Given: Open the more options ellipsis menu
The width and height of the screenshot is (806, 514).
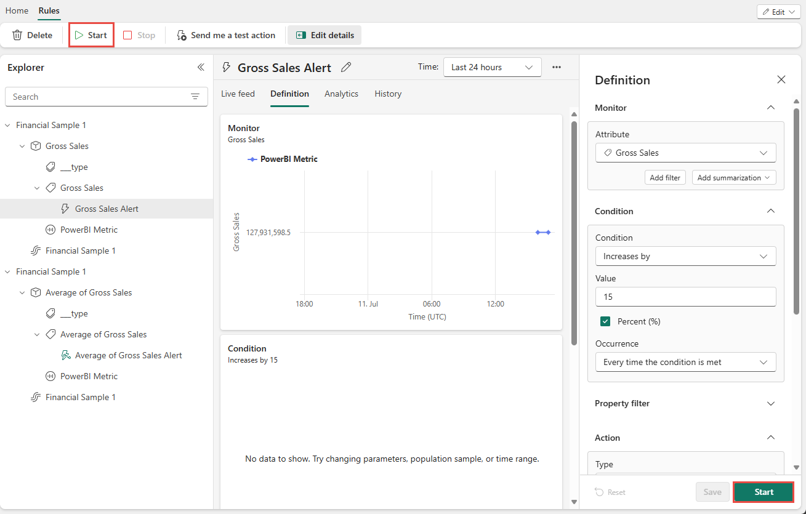Looking at the screenshot, I should point(557,67).
